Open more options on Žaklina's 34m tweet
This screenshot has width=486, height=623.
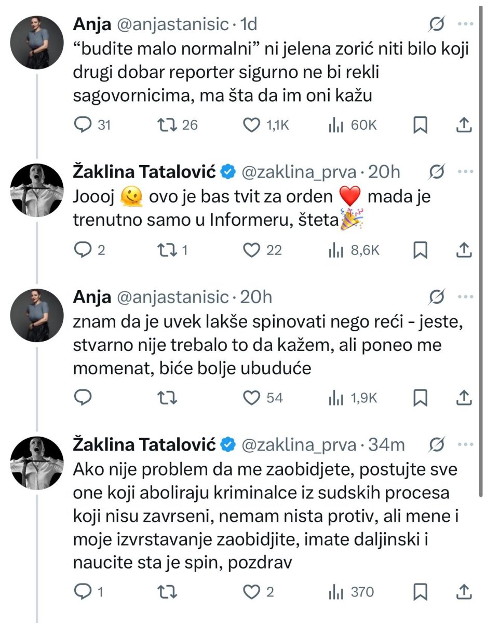click(x=465, y=445)
